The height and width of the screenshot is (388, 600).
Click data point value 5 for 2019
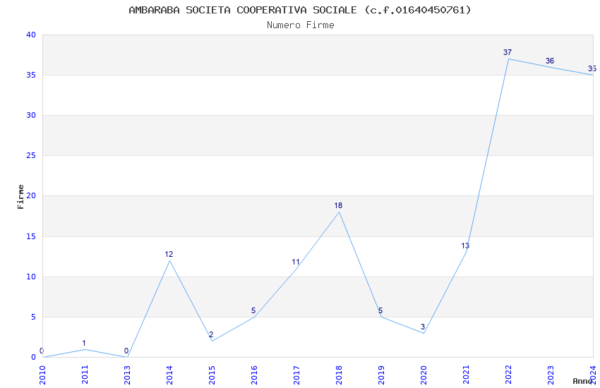click(x=380, y=311)
